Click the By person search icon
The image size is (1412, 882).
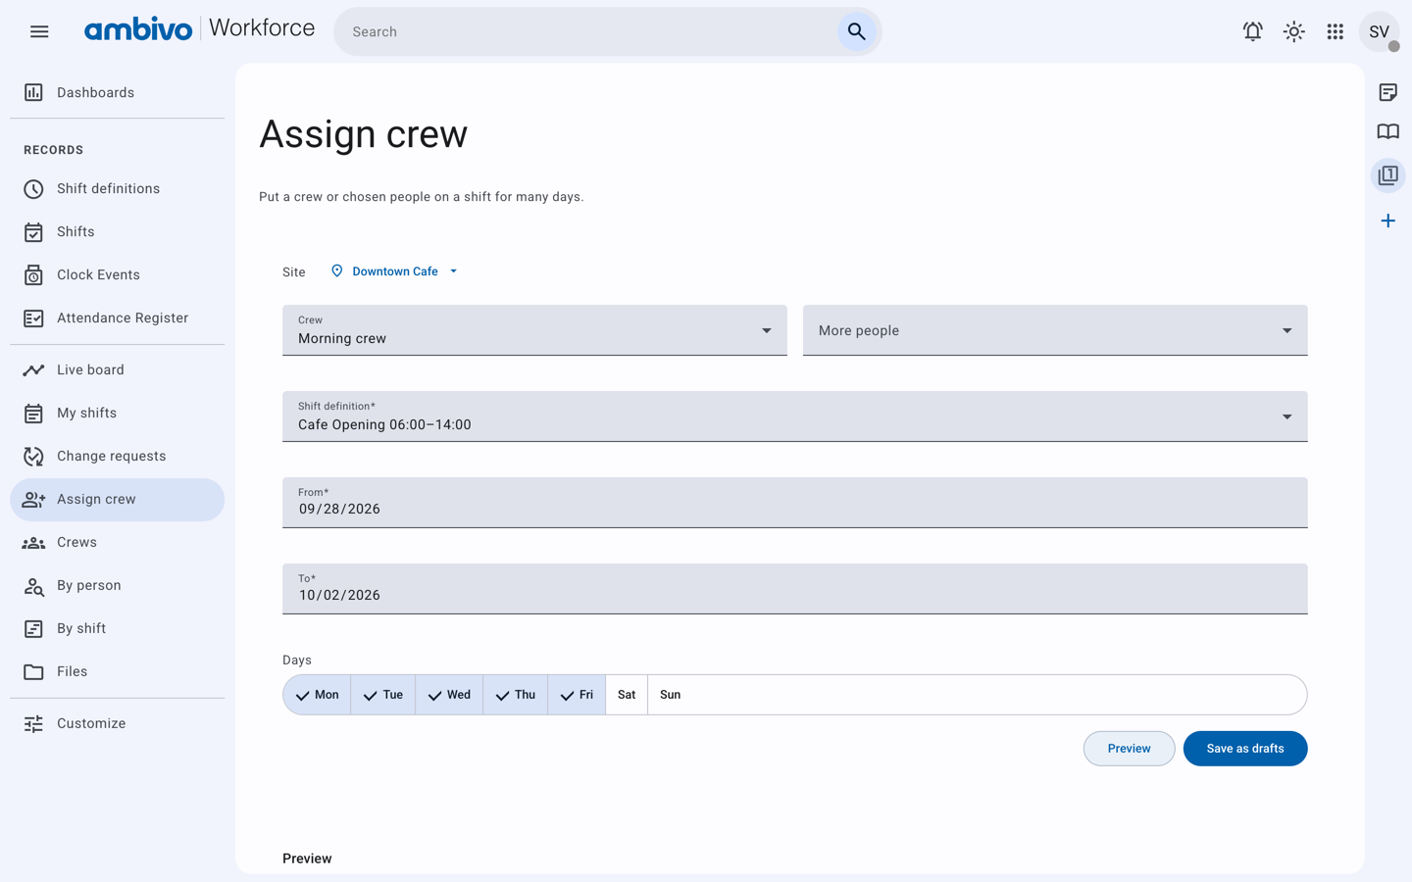(33, 585)
